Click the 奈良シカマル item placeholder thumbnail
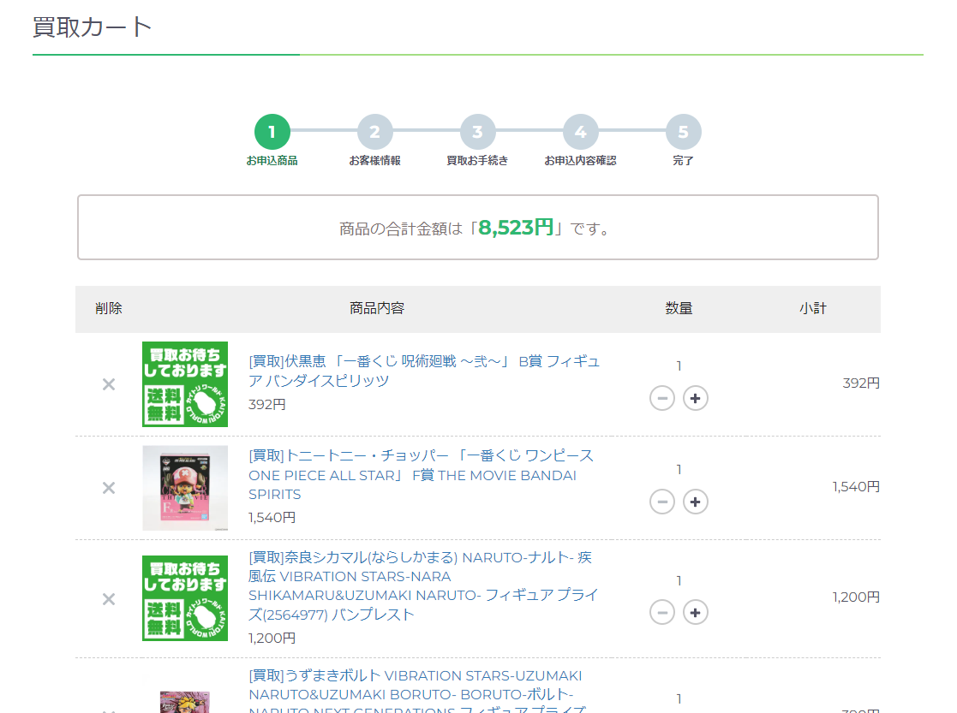 click(185, 598)
